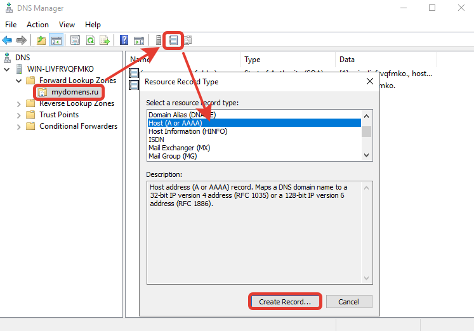
Task: Click the record type list scrollbar thumb
Action: point(366,132)
